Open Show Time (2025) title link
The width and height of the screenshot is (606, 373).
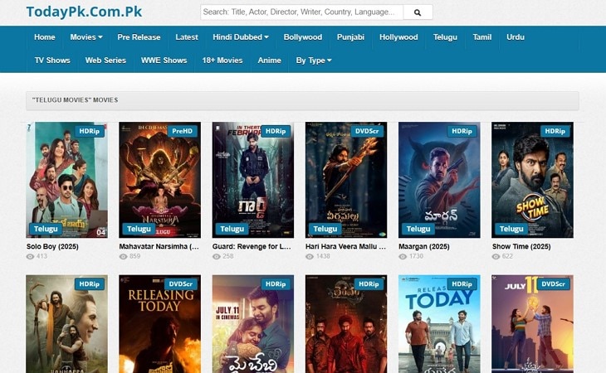coord(521,246)
